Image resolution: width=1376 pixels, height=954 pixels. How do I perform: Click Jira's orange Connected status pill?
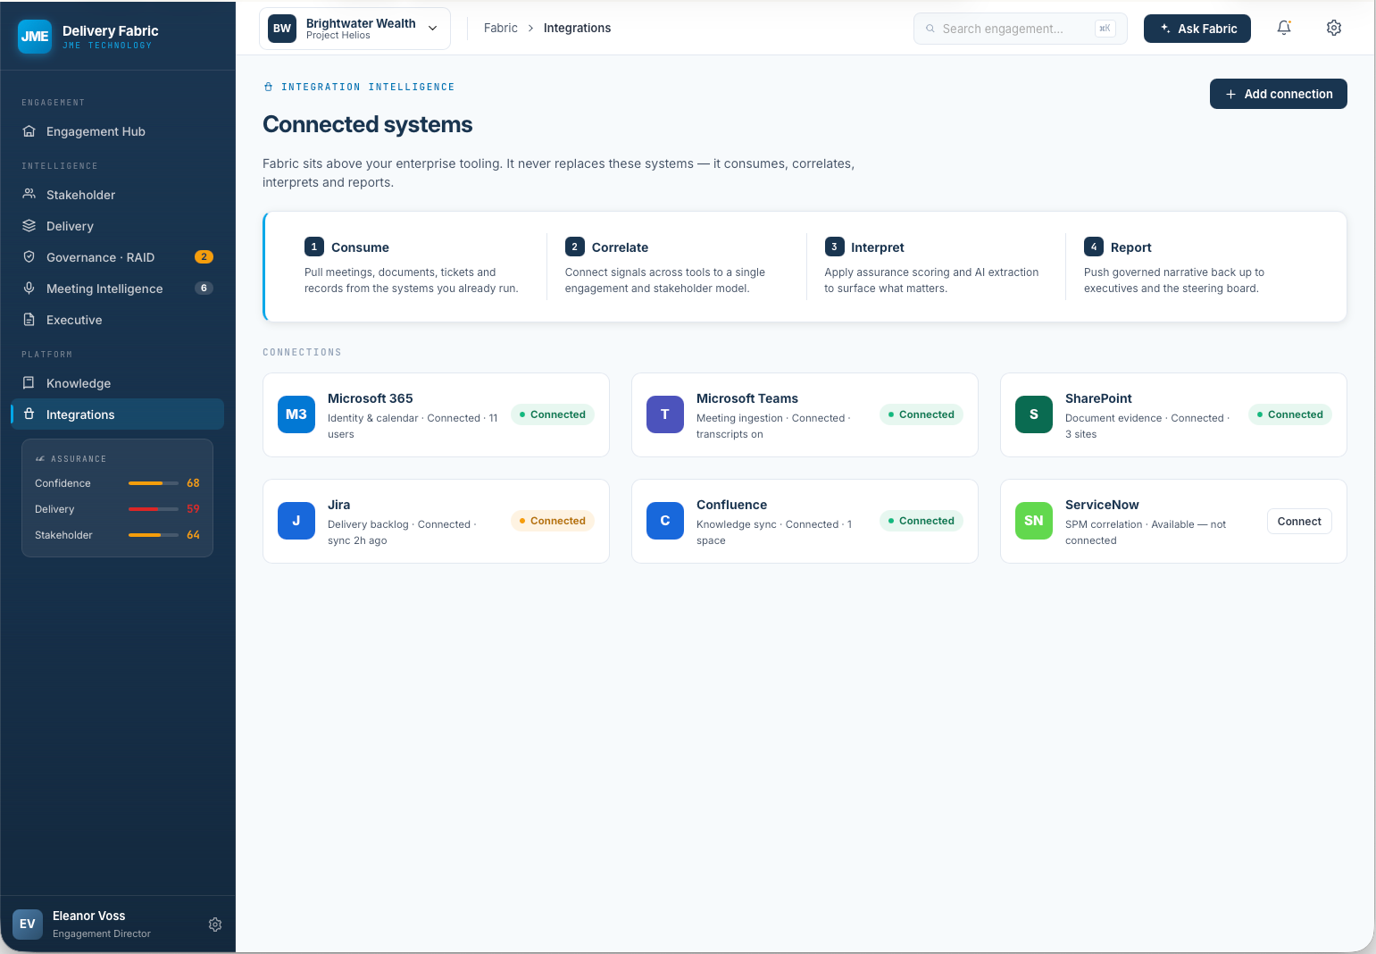click(553, 521)
